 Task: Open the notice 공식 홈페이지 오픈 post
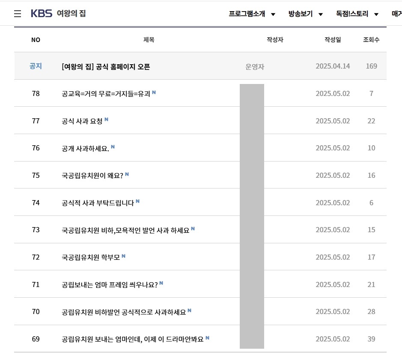106,66
